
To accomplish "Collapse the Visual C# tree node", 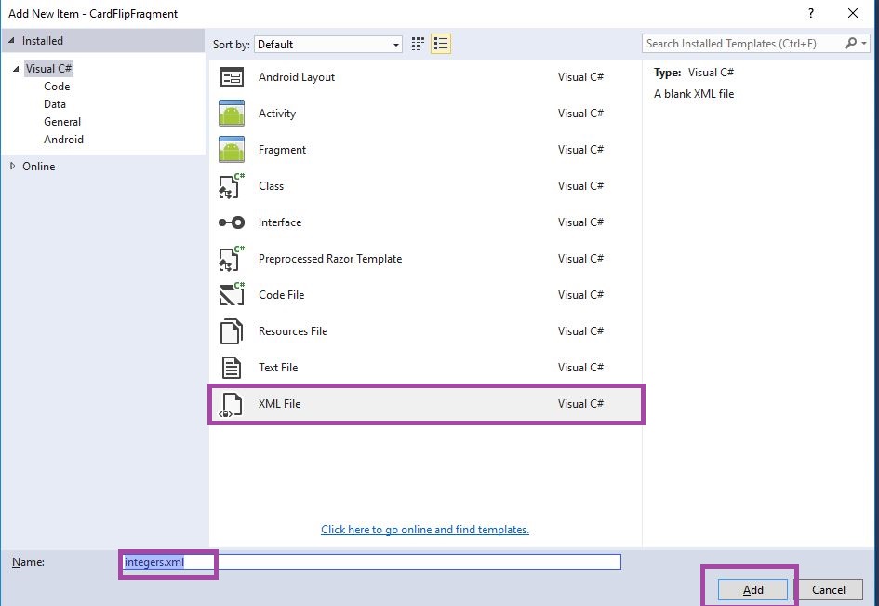I will 16,69.
